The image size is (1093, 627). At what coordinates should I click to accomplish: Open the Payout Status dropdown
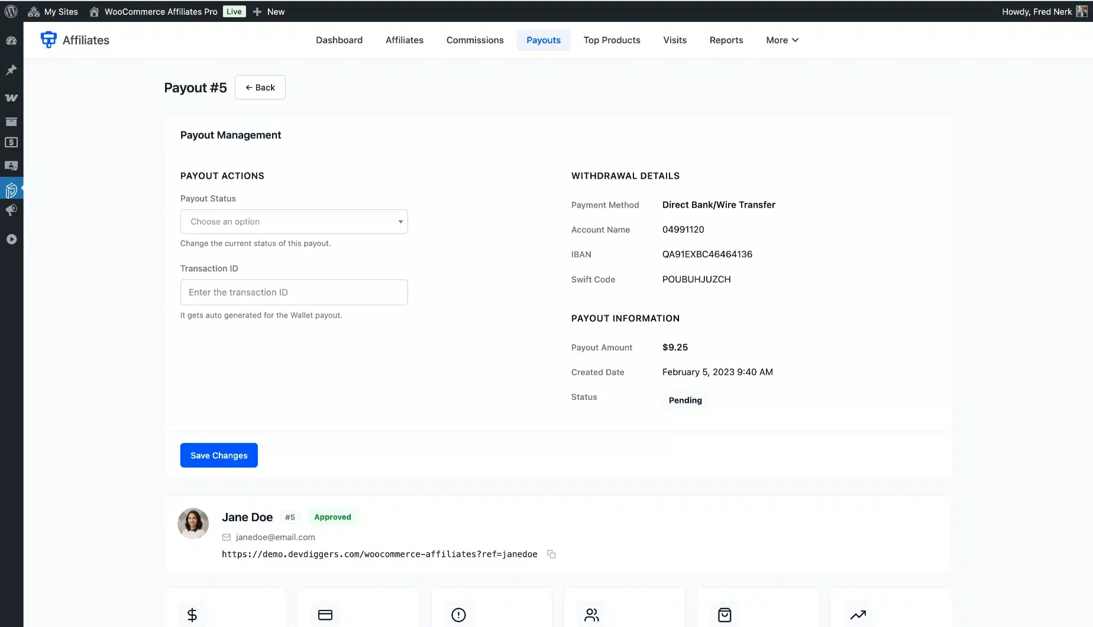point(294,222)
